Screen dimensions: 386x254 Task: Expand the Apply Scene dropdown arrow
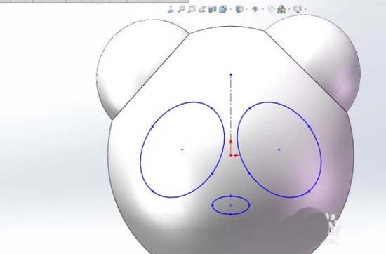point(289,9)
